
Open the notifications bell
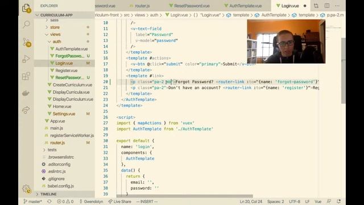click(x=339, y=202)
